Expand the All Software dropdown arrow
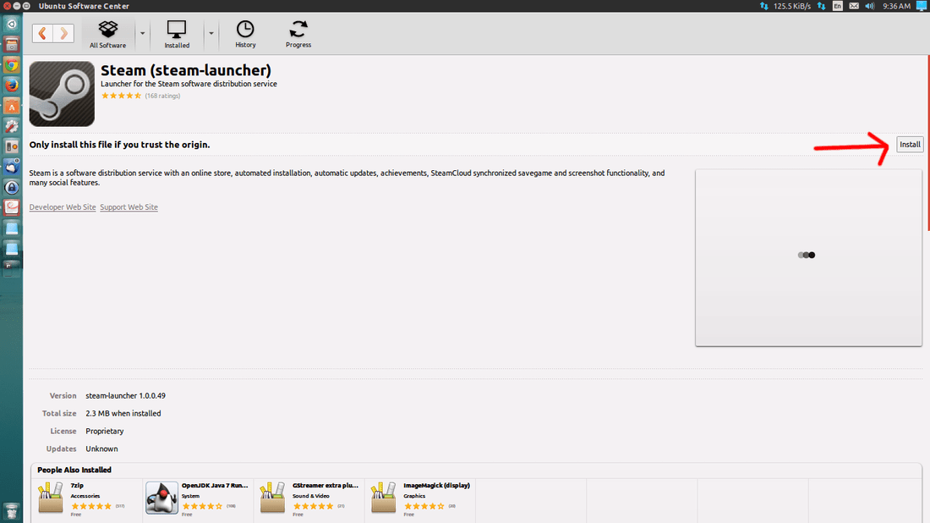Viewport: 930px width, 523px height. pos(142,34)
